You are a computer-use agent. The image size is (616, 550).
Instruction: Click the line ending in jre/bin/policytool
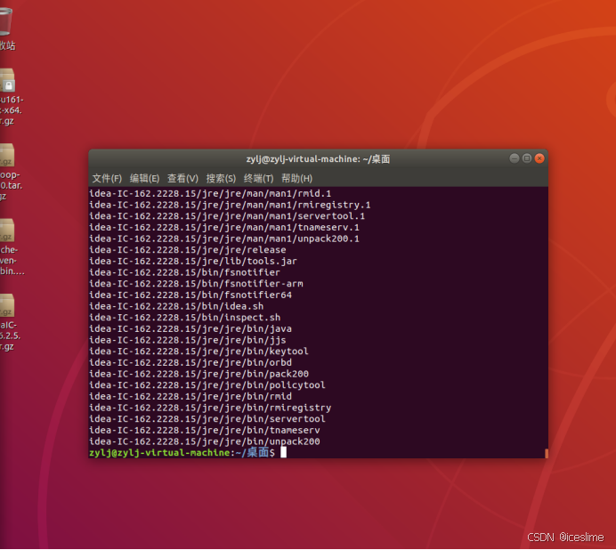[207, 385]
